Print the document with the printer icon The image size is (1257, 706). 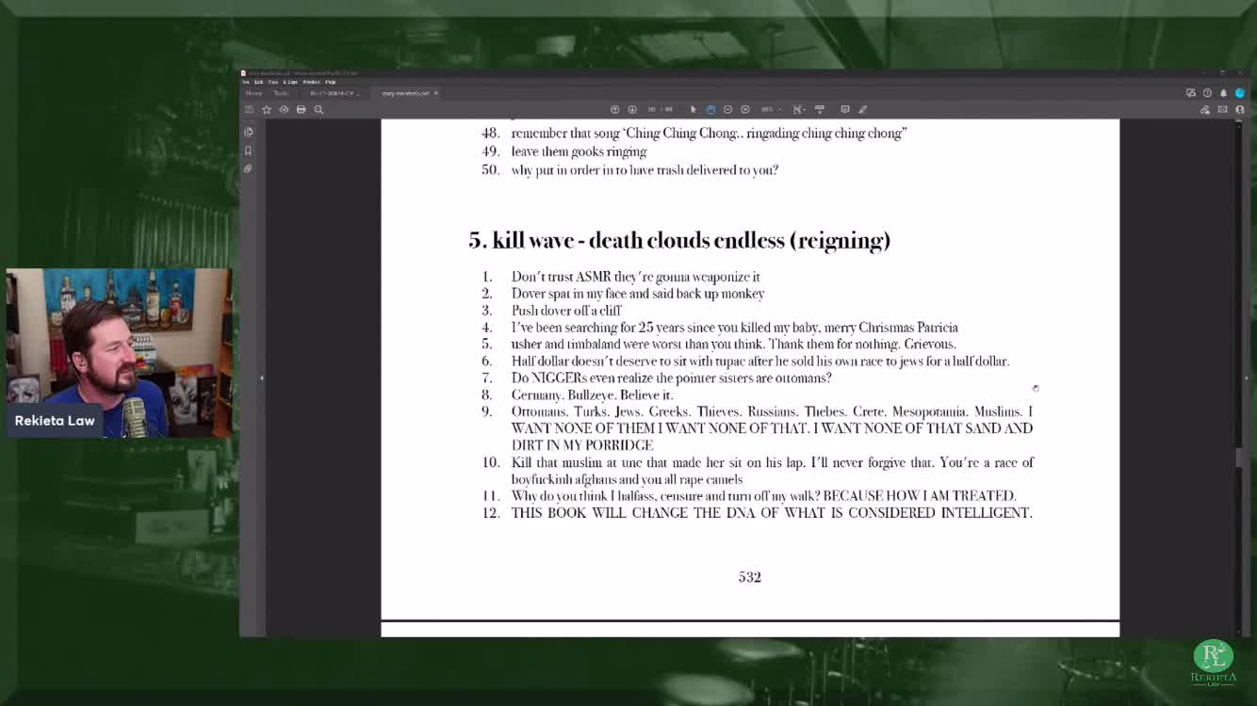[301, 109]
